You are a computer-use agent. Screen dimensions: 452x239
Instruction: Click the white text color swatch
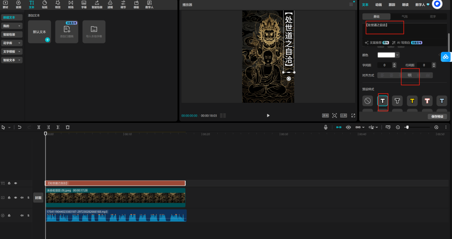coord(386,55)
